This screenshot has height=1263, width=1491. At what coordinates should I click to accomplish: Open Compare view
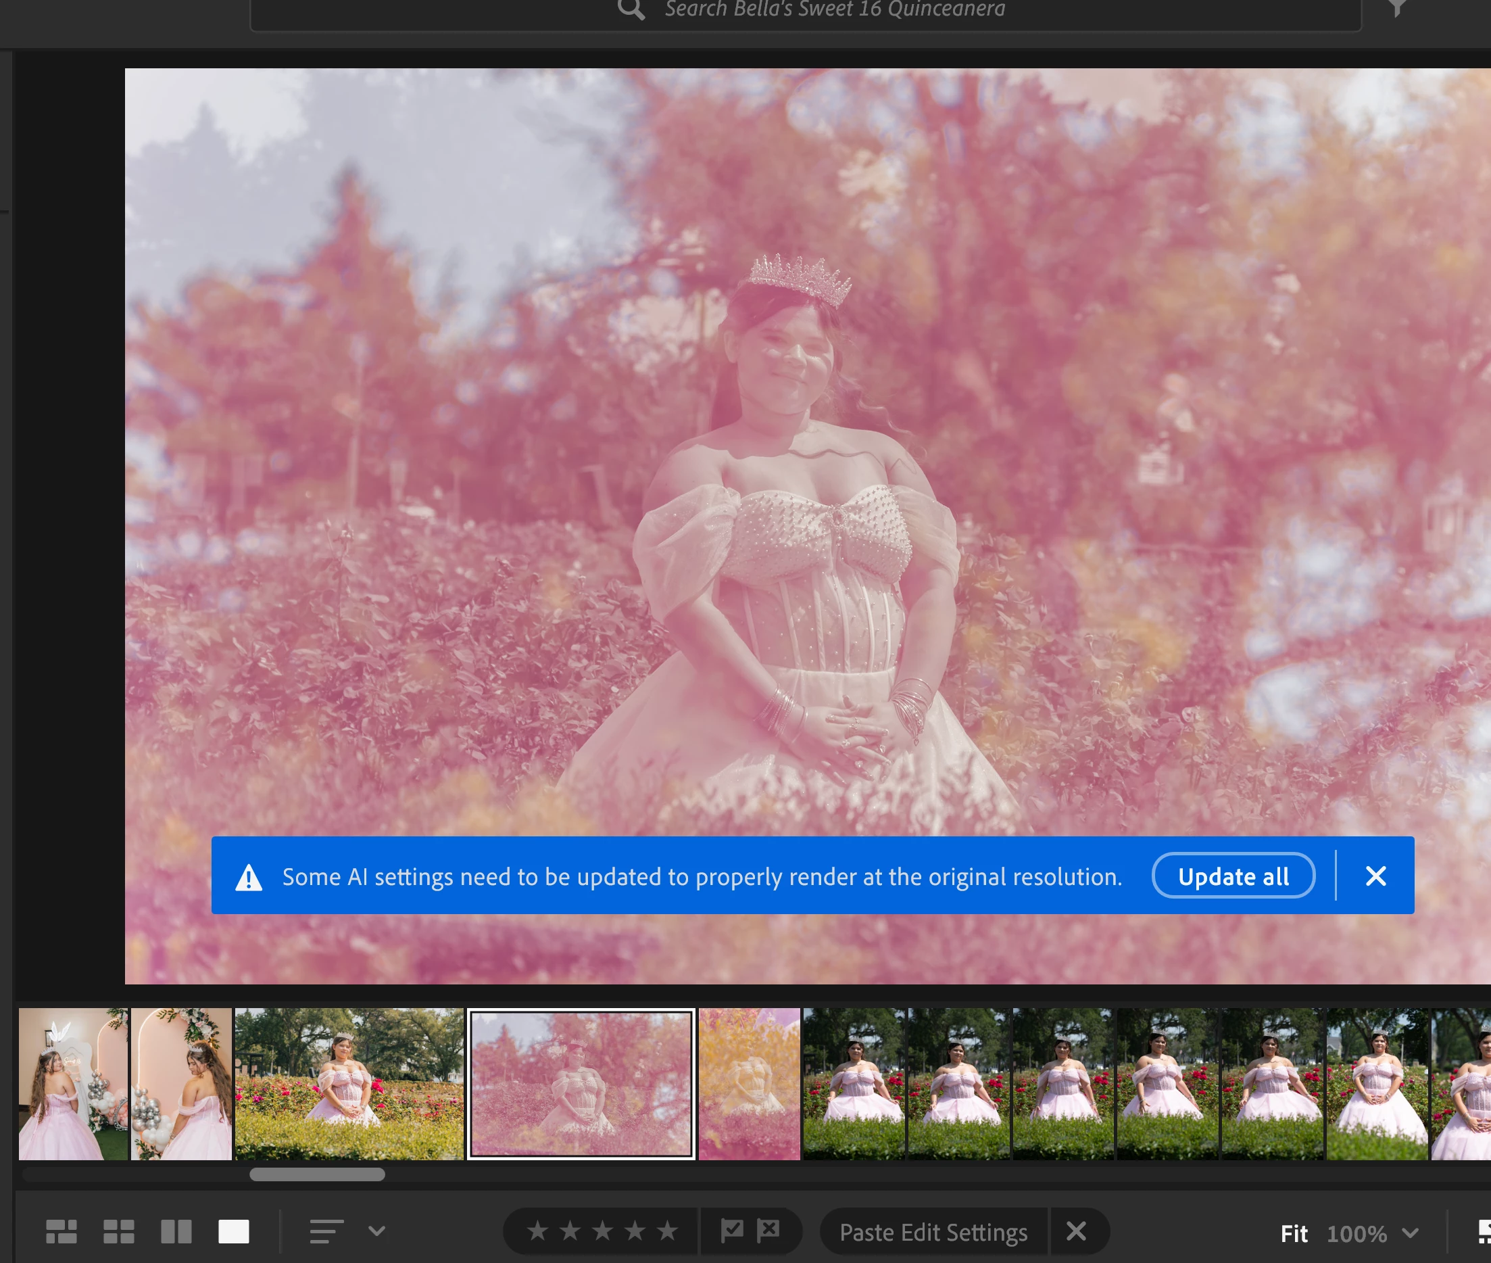176,1231
